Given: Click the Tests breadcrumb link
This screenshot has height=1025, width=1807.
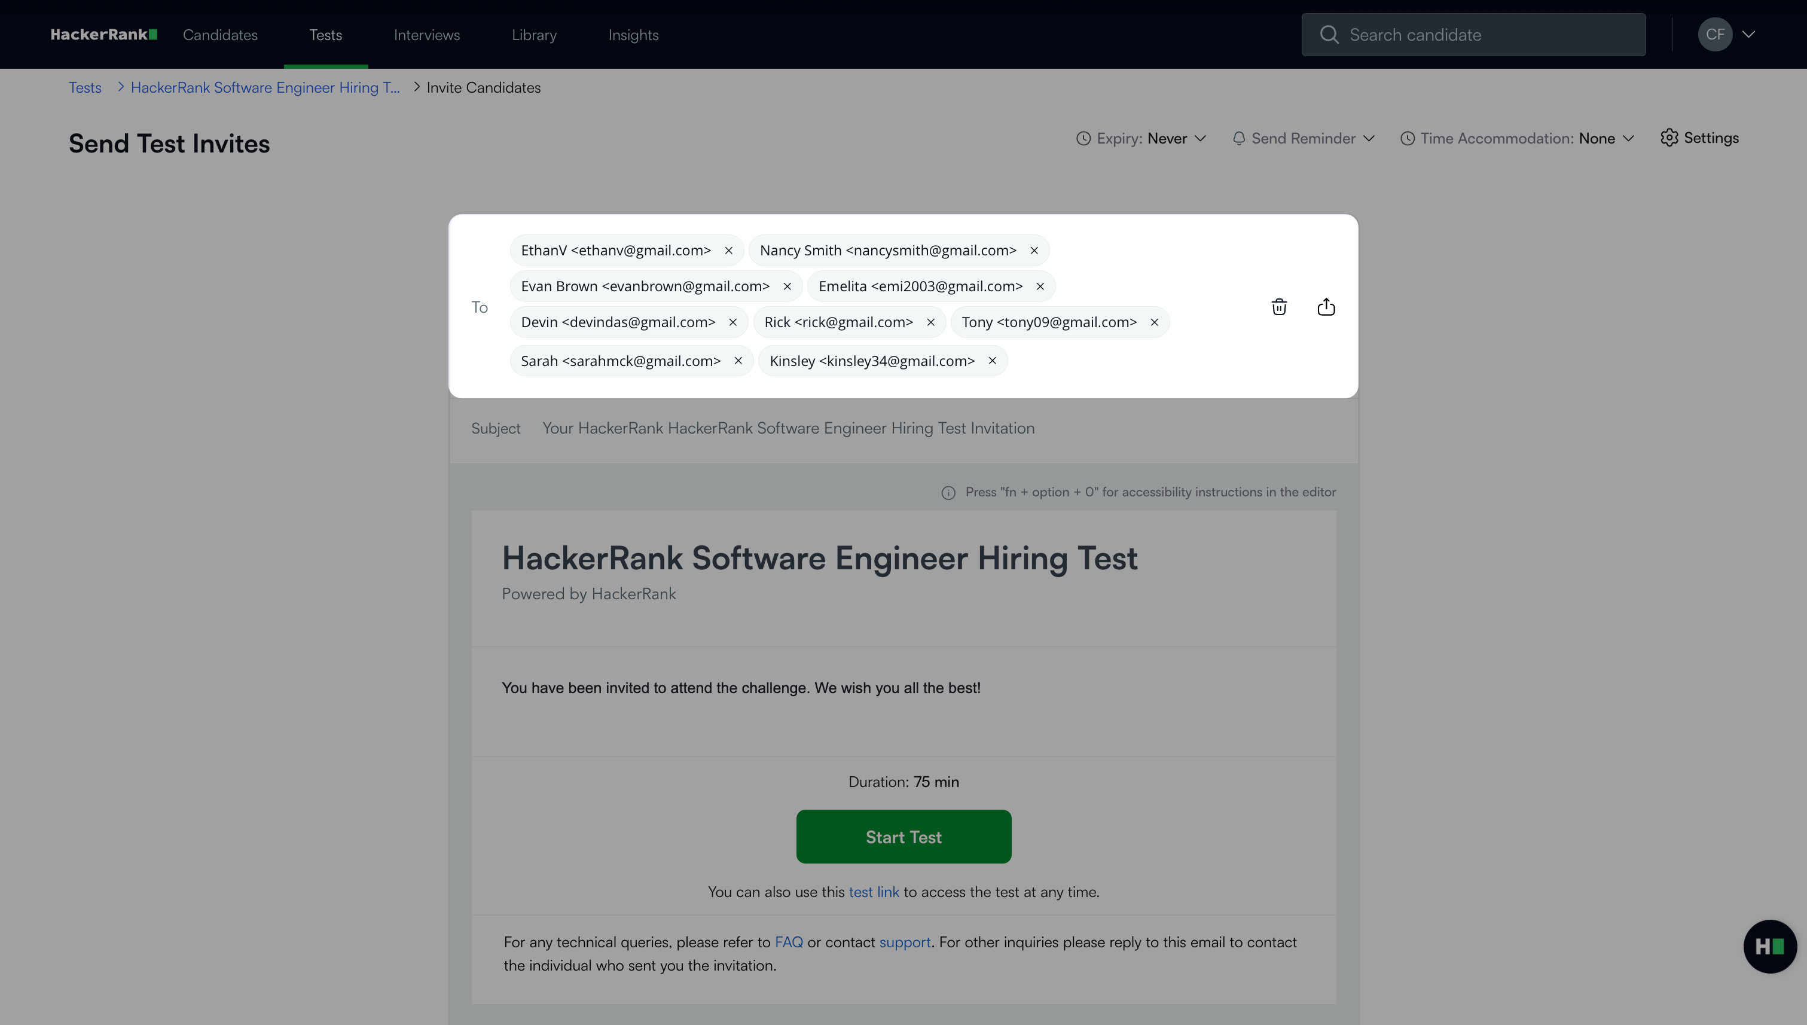Looking at the screenshot, I should 84,87.
